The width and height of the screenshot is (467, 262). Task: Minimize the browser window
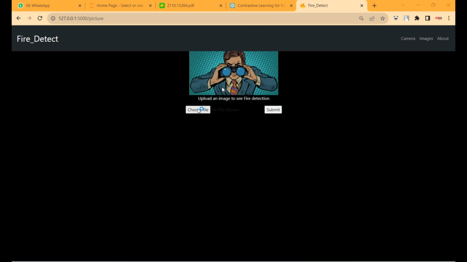(x=418, y=5)
